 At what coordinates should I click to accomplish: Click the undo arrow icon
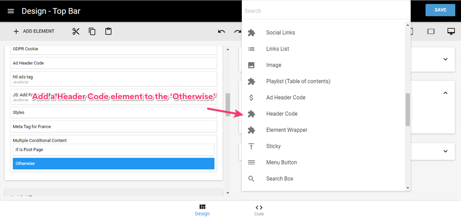222,32
